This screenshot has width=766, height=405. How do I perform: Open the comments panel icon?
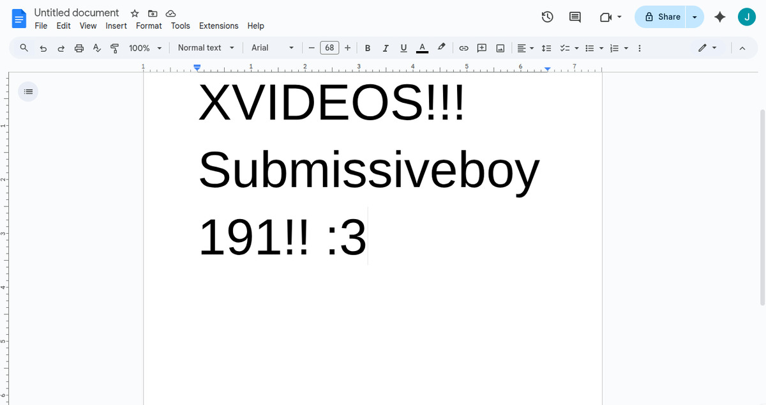[x=574, y=17]
